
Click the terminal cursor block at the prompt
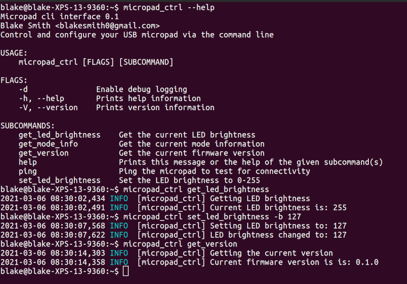coord(126,271)
